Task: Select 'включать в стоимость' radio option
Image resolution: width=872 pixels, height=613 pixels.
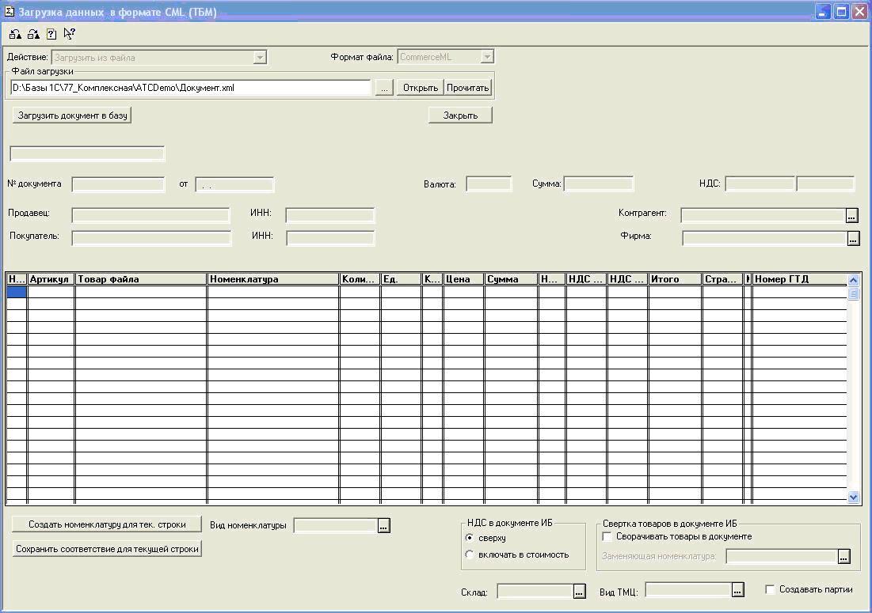Action: 470,554
